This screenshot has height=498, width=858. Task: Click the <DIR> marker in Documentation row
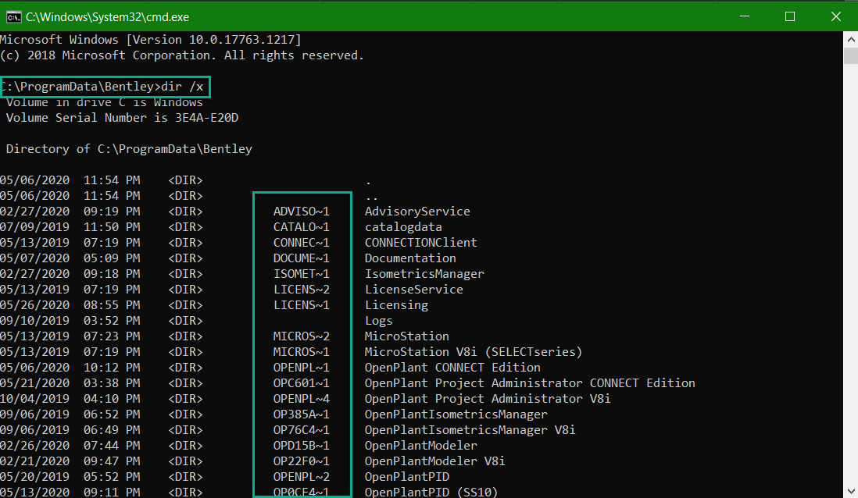(185, 258)
